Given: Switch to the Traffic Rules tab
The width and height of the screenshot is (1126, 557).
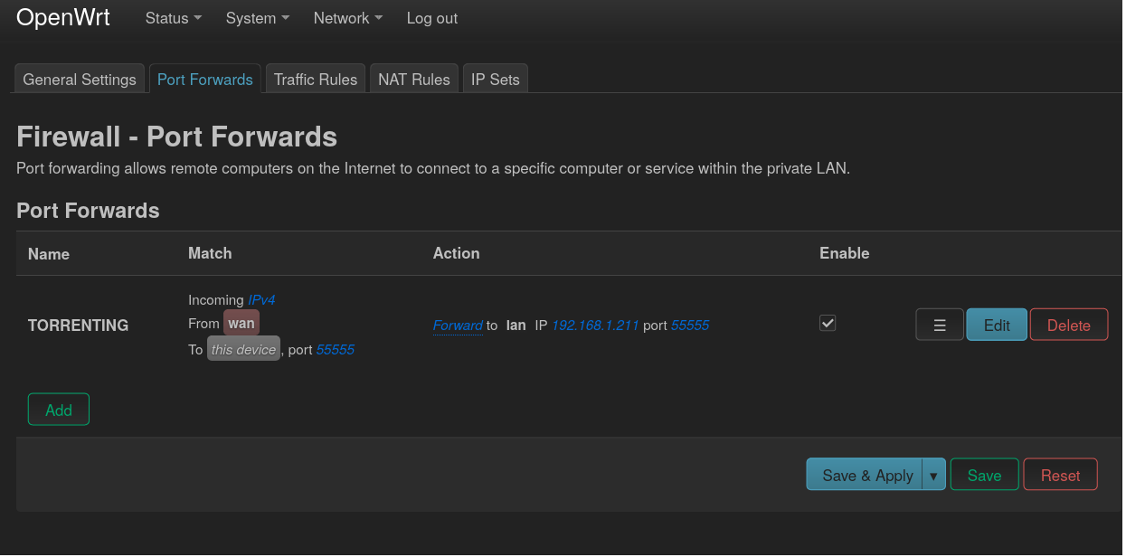Looking at the screenshot, I should [315, 79].
